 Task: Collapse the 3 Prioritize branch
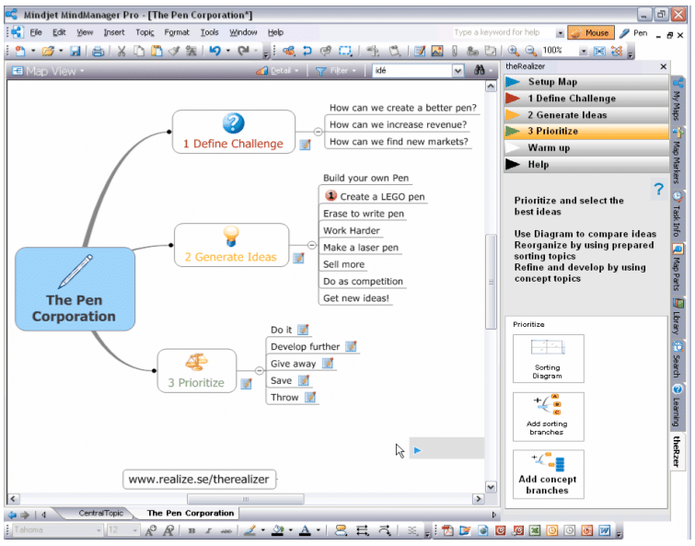[x=260, y=370]
